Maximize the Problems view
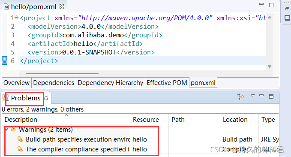The width and height of the screenshot is (291, 157). click(x=271, y=97)
